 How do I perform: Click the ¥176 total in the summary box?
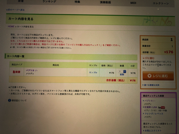[x=169, y=52]
